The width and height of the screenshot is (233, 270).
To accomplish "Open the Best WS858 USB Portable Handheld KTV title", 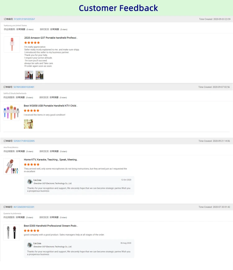I will [x=51, y=106].
